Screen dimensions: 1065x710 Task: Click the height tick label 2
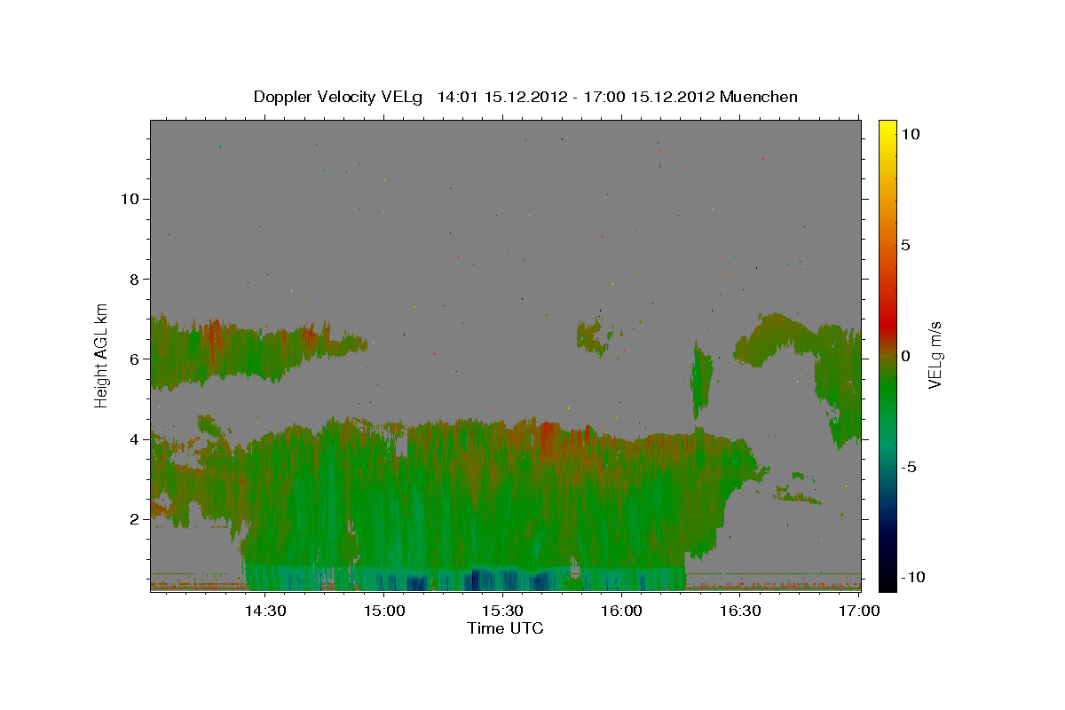click(134, 519)
